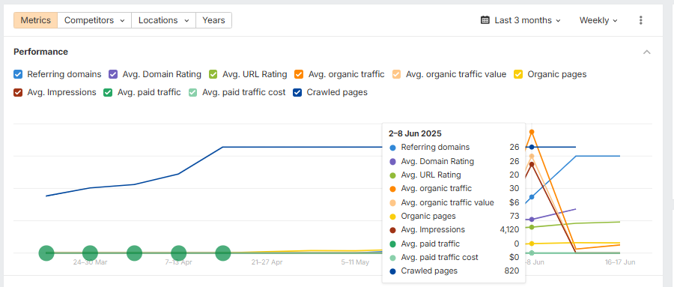Viewport: 674px width, 287px height.
Task: Click Referring domains data point on chart
Action: coord(532,197)
